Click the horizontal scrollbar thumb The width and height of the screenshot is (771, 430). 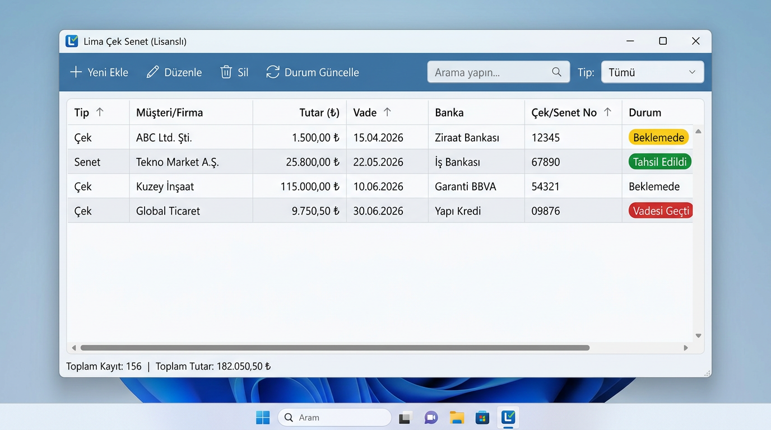(335, 348)
